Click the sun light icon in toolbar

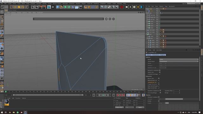coord(138,7)
